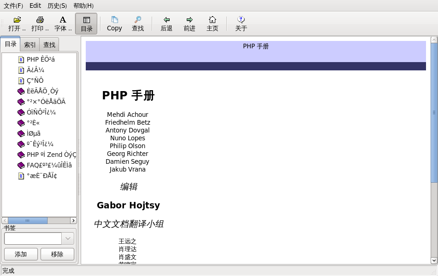
Task: Select tree item text FAQ£º³£¼ûÎÊÌâ
Action: (x=49, y=165)
